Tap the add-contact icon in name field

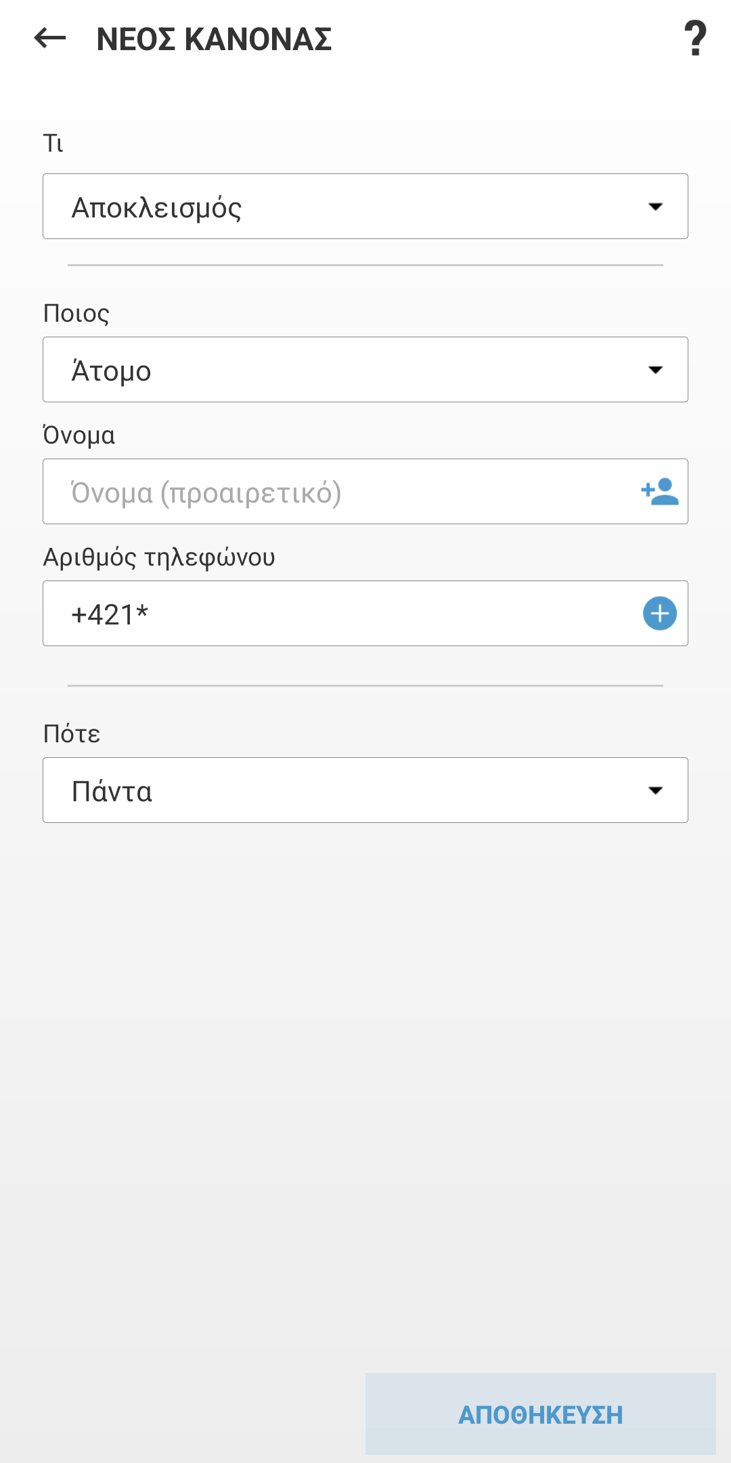[x=659, y=492]
